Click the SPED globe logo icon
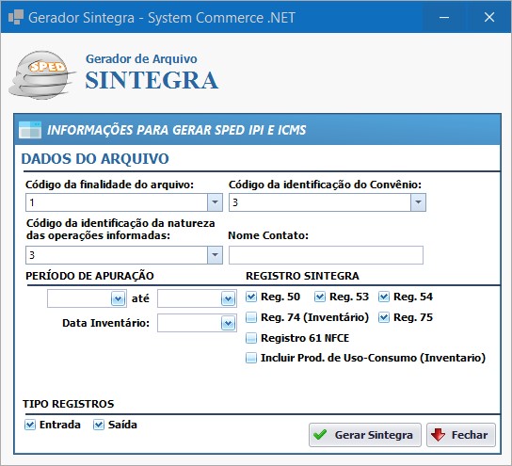512x466 pixels. tap(42, 74)
